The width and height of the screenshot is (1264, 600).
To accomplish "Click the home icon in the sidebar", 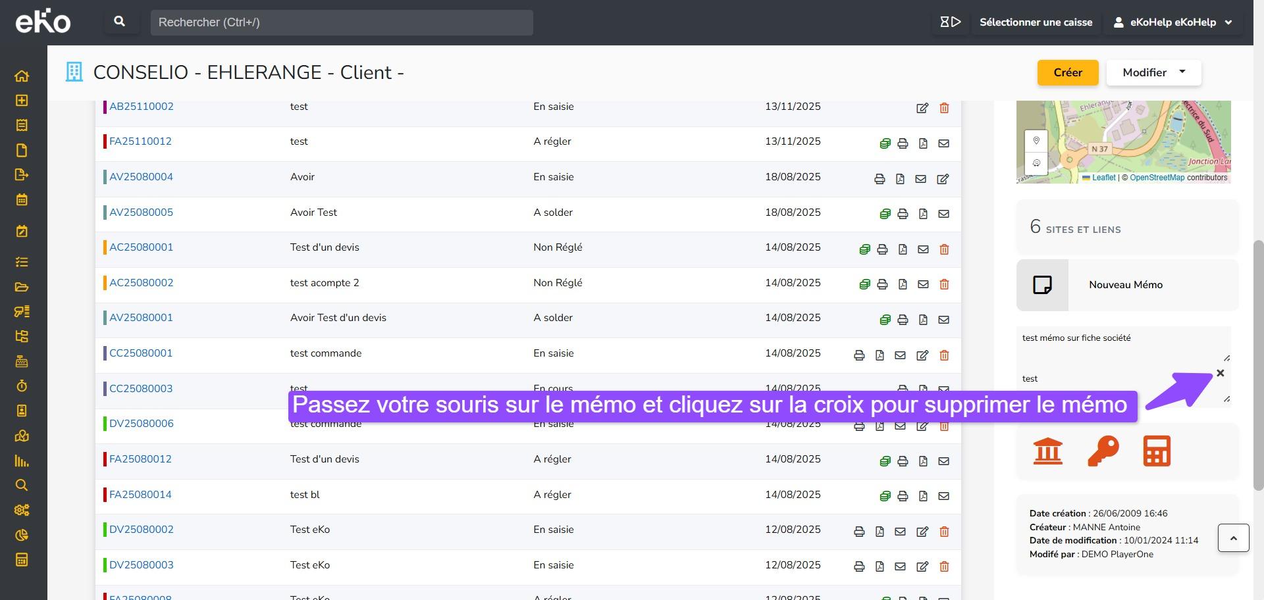I will (x=22, y=76).
